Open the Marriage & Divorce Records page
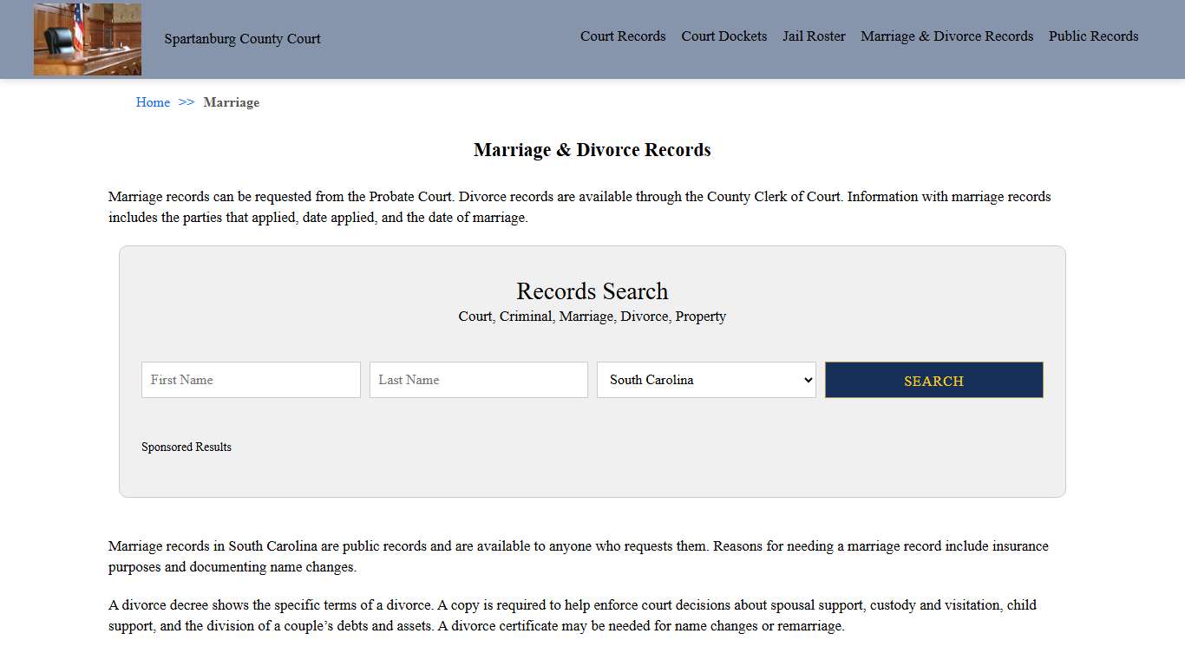 (x=946, y=36)
